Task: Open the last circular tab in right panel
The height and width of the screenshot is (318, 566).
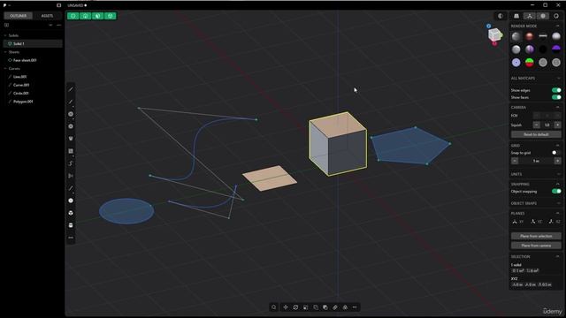Action: (556, 16)
